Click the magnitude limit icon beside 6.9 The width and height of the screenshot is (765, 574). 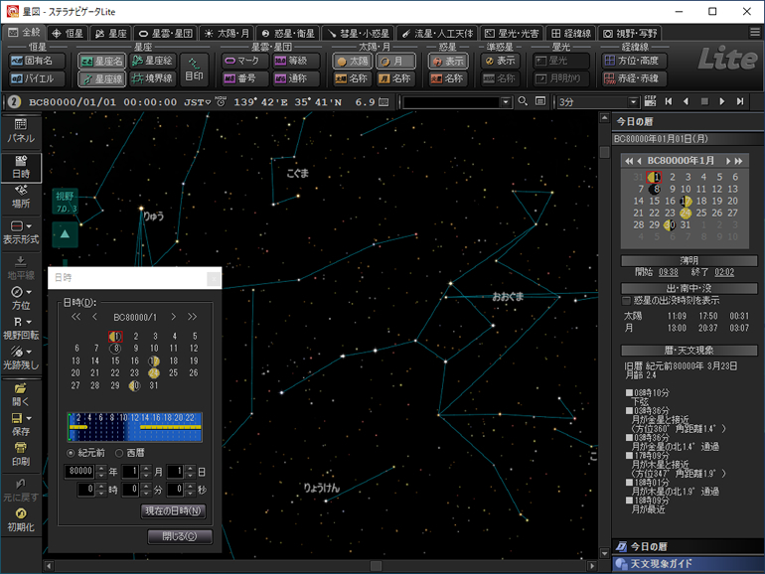point(383,102)
